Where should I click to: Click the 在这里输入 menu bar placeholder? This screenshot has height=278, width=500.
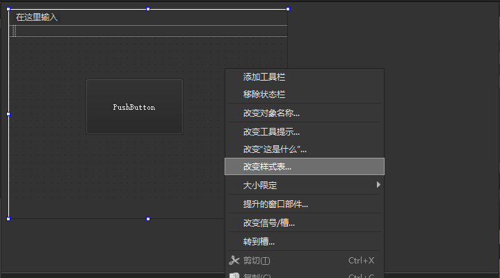[37, 17]
